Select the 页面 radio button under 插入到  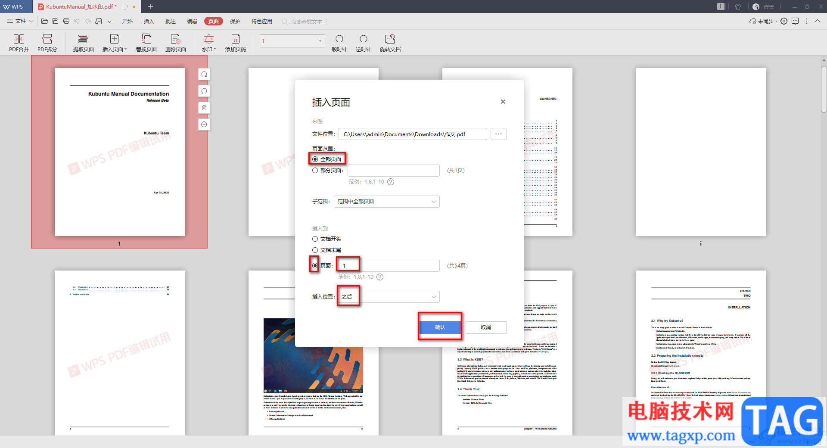point(315,266)
